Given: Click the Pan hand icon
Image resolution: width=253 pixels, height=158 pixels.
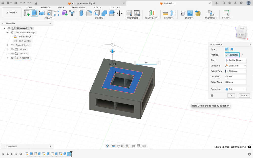Looking at the screenshot, I should pyautogui.click(x=118, y=146).
